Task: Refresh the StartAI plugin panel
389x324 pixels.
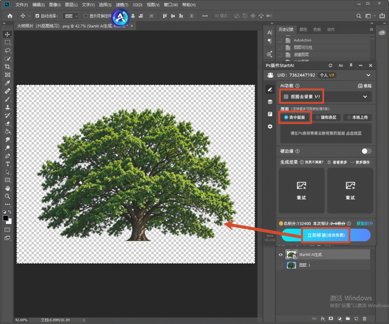Action: [x=330, y=65]
